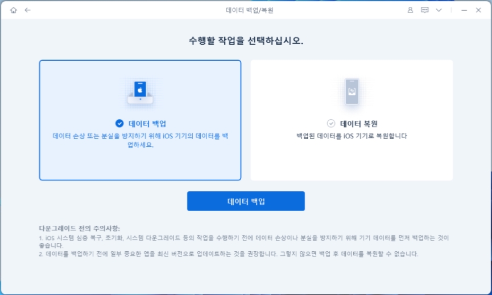Expand the title bar dropdown chevron
The image size is (492, 295).
click(439, 10)
